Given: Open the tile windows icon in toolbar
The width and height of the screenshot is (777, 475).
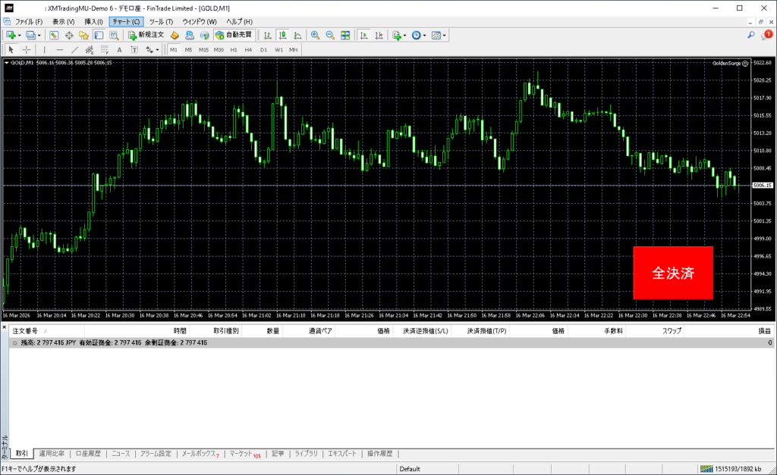Looking at the screenshot, I should point(345,35).
